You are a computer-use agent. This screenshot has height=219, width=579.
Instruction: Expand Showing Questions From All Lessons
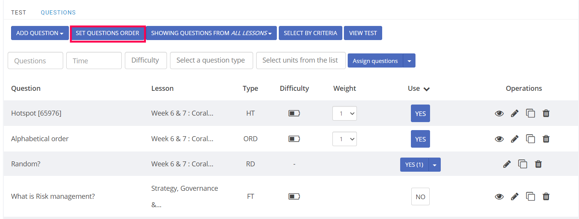click(x=212, y=33)
